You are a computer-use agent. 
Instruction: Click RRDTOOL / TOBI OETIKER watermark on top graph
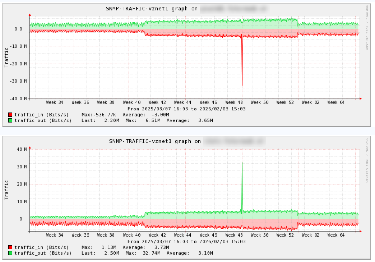[x=367, y=27]
